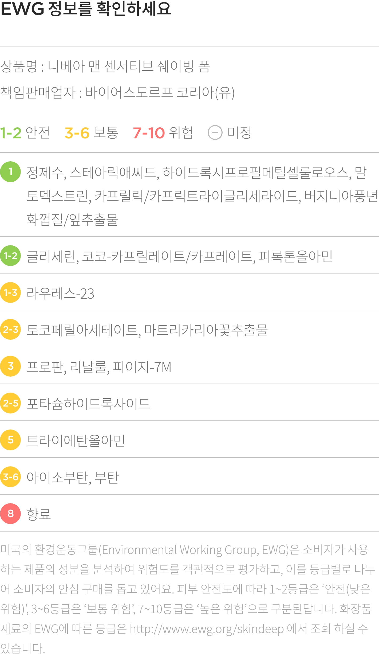Click the yellow 2-3 grade badge

click(x=10, y=329)
